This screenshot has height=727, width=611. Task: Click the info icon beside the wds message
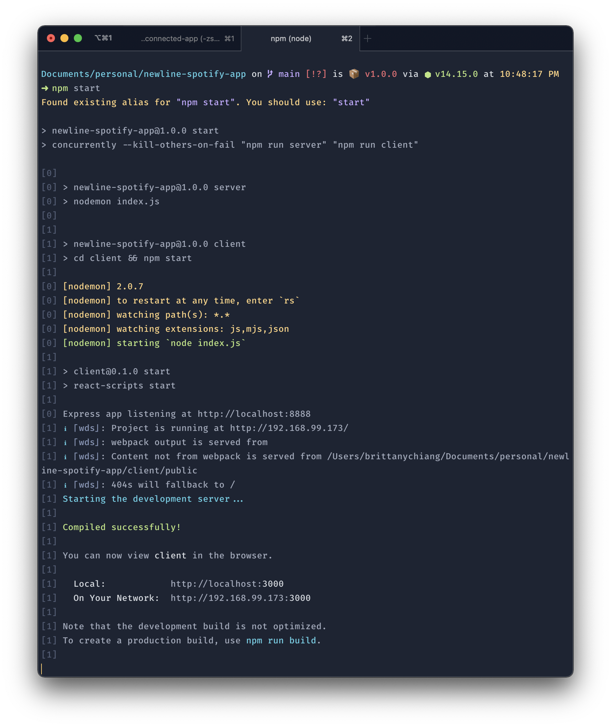tap(65, 428)
